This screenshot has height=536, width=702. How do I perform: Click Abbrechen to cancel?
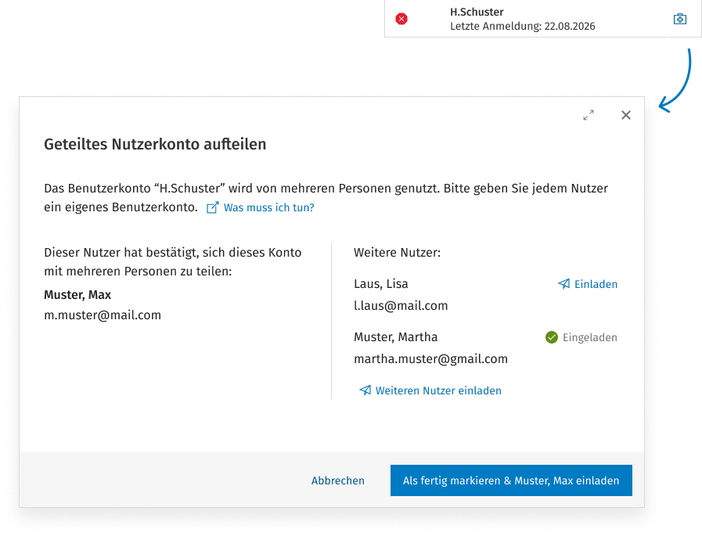pyautogui.click(x=337, y=480)
